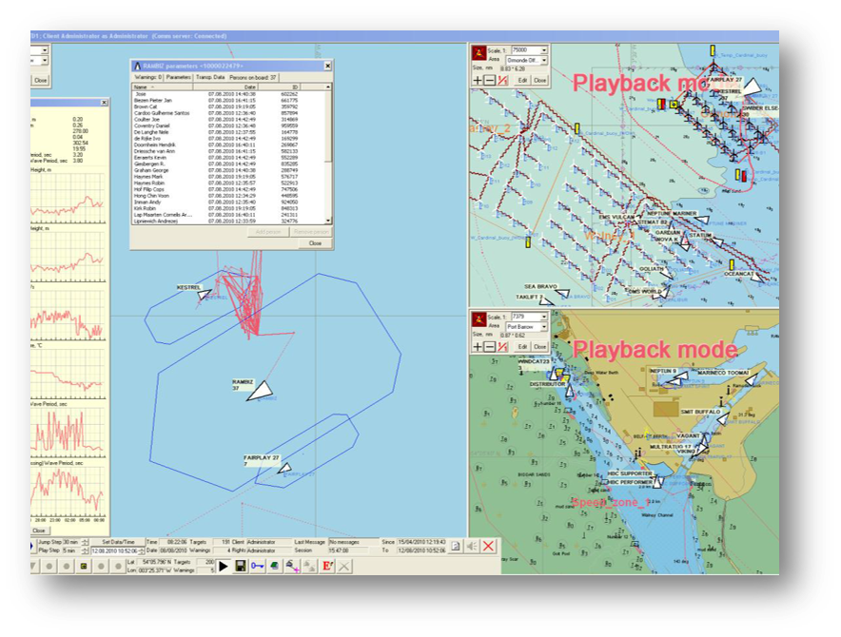Screen dimensions: 841x637
Task: Zoom out with minus icon on Port Barrow chart
Action: coord(490,346)
